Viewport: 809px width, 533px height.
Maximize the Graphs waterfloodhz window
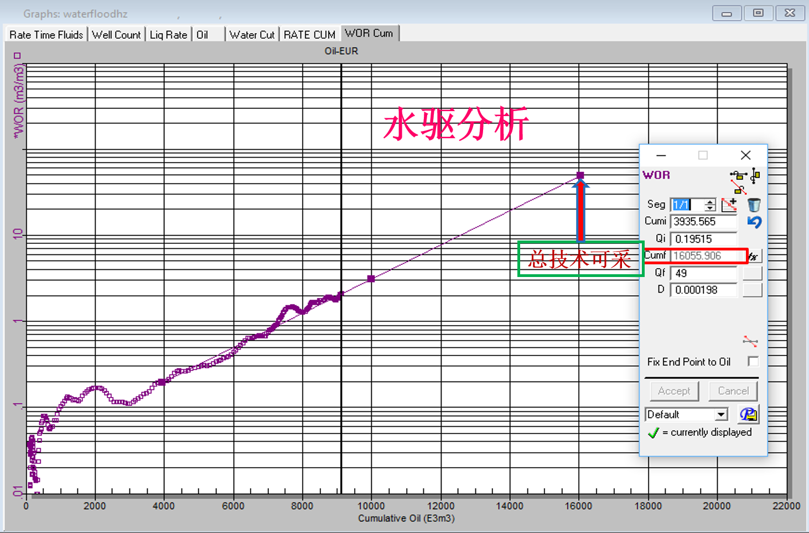pyautogui.click(x=759, y=13)
